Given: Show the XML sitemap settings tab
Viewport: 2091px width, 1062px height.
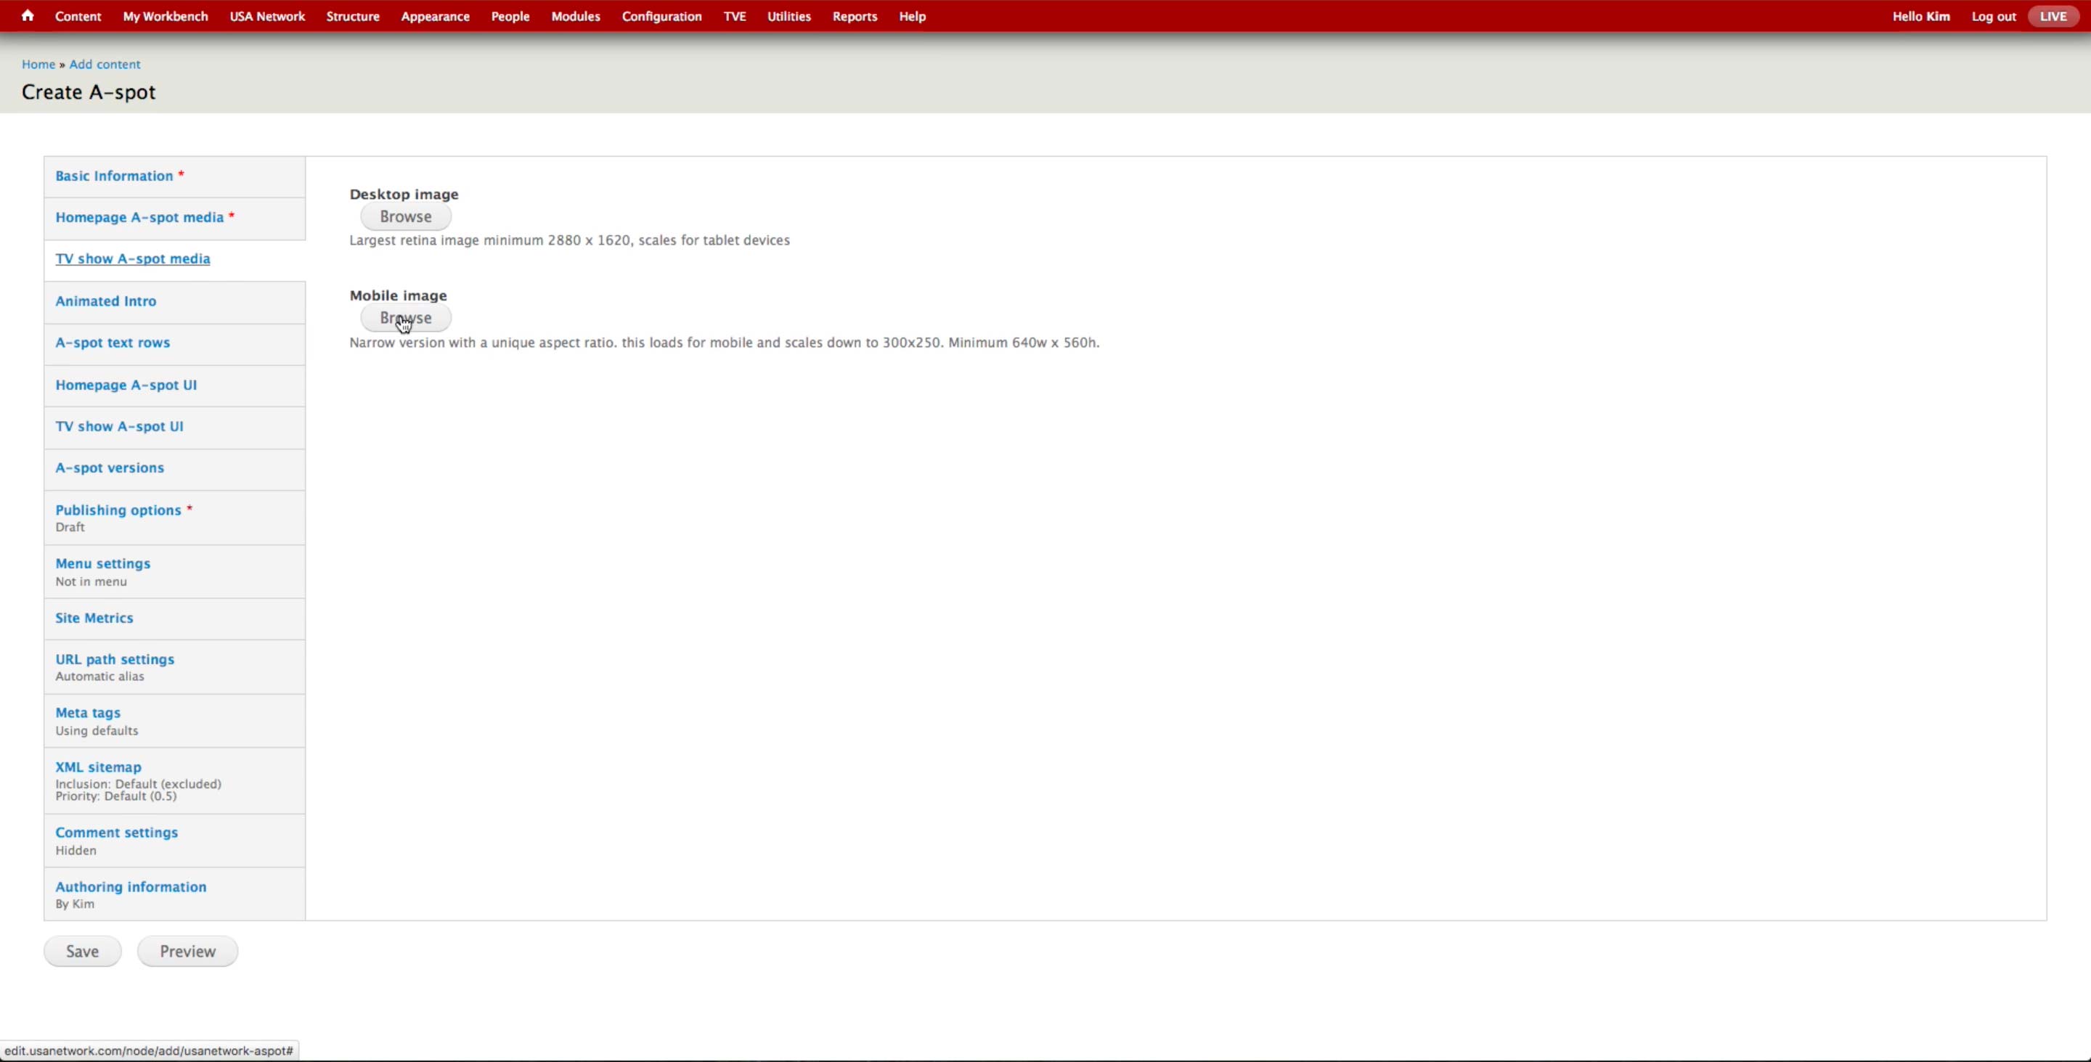Looking at the screenshot, I should point(97,767).
